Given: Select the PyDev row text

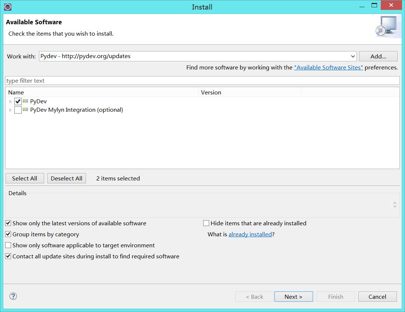Looking at the screenshot, I should [x=39, y=101].
